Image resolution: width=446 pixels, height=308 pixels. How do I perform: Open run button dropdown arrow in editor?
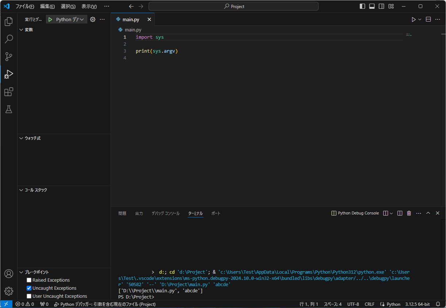(x=420, y=19)
